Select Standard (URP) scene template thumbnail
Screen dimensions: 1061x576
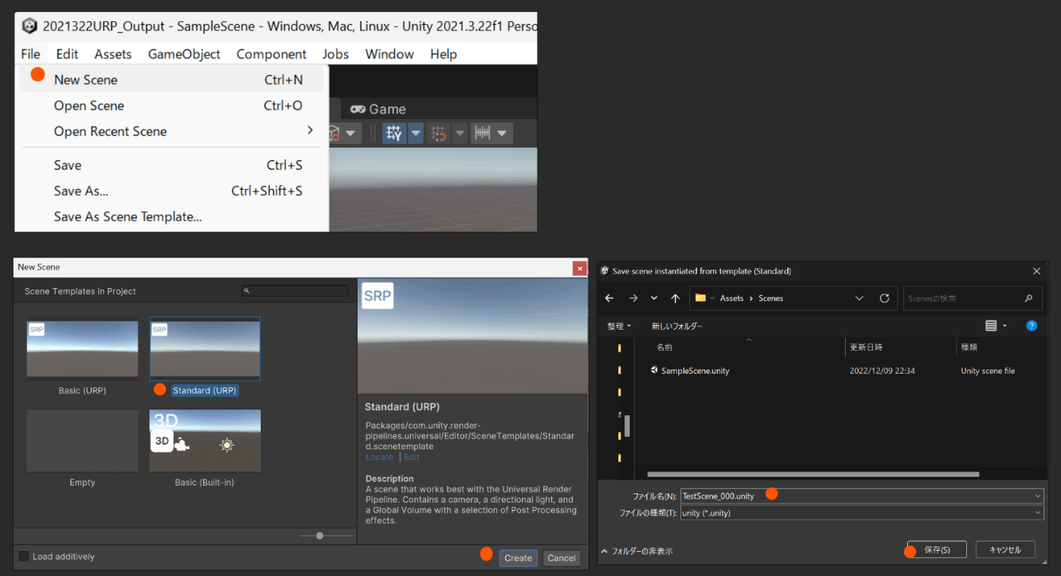205,349
